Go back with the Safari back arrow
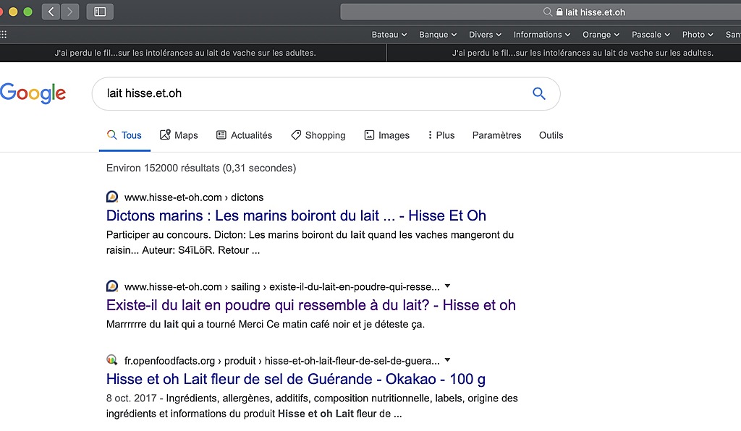Viewport: 741px width, 431px height. pos(51,12)
